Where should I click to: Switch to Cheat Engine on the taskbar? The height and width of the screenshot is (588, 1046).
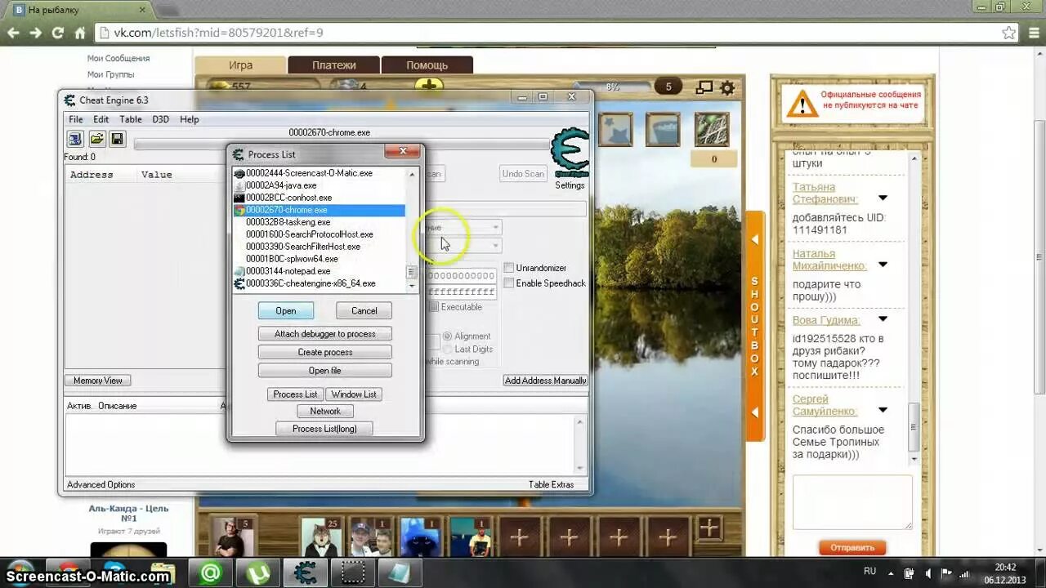[x=306, y=573]
